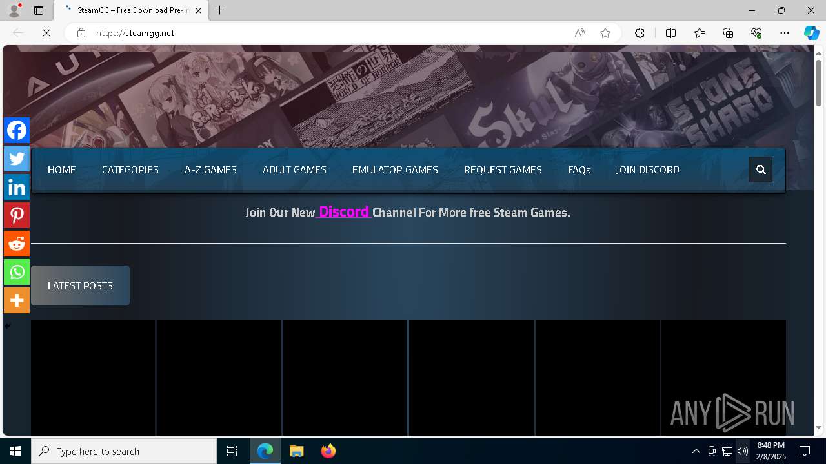
Task: Open notification center icon
Action: coord(805,451)
